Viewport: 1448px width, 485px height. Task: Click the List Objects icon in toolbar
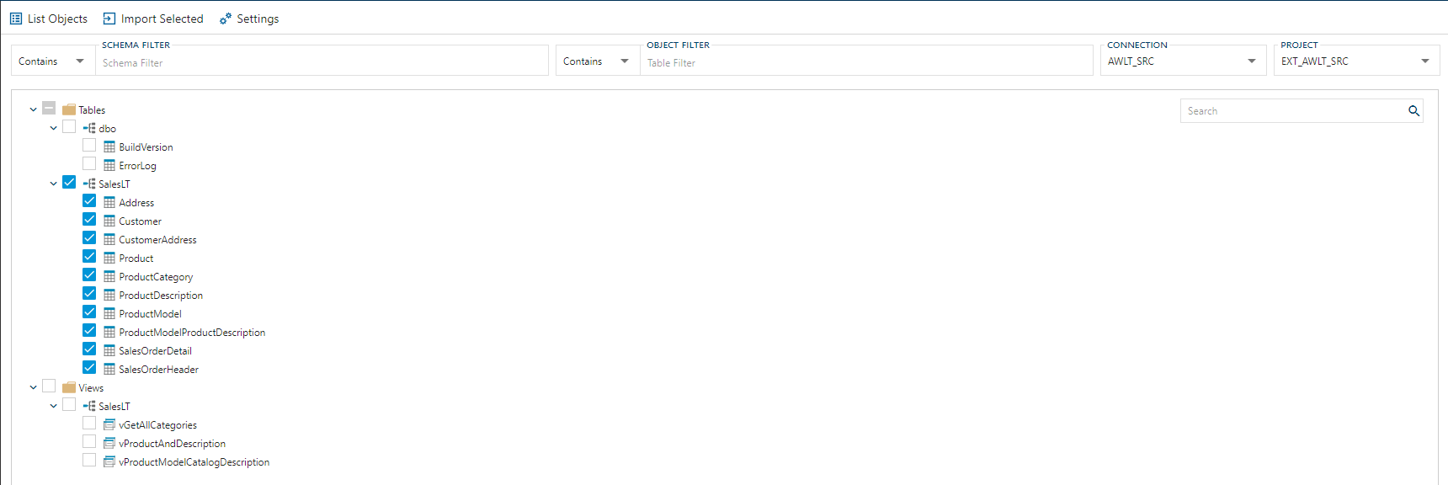coord(16,19)
